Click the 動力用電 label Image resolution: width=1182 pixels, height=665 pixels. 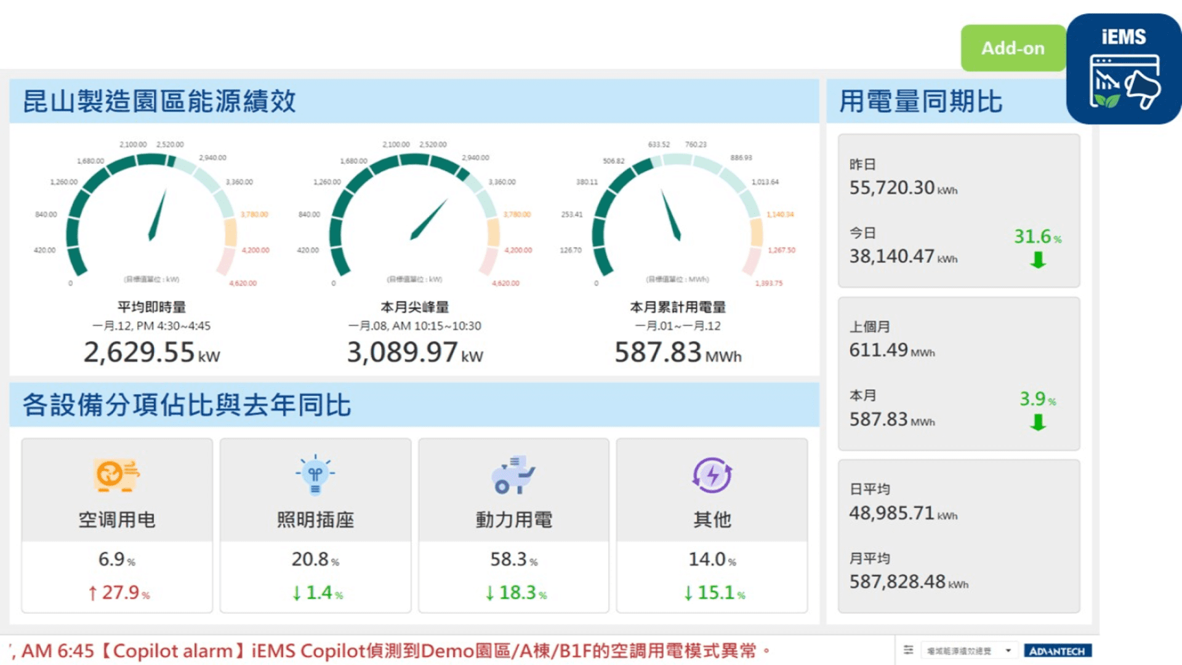coord(513,520)
